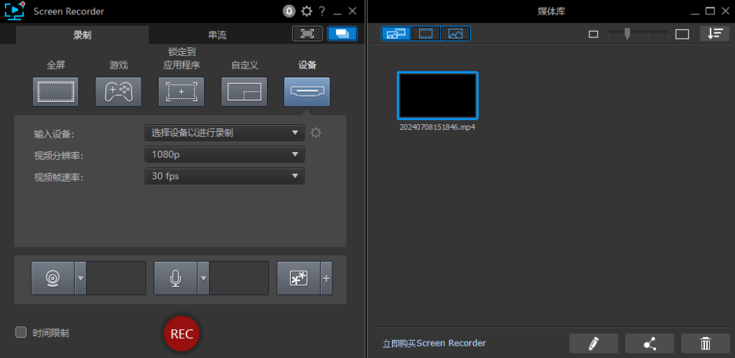The height and width of the screenshot is (358, 735).
Task: Expand webcam device dropdown arrow
Action: pos(80,278)
